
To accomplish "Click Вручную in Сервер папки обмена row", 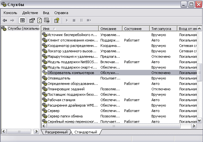I will (159, 116).
